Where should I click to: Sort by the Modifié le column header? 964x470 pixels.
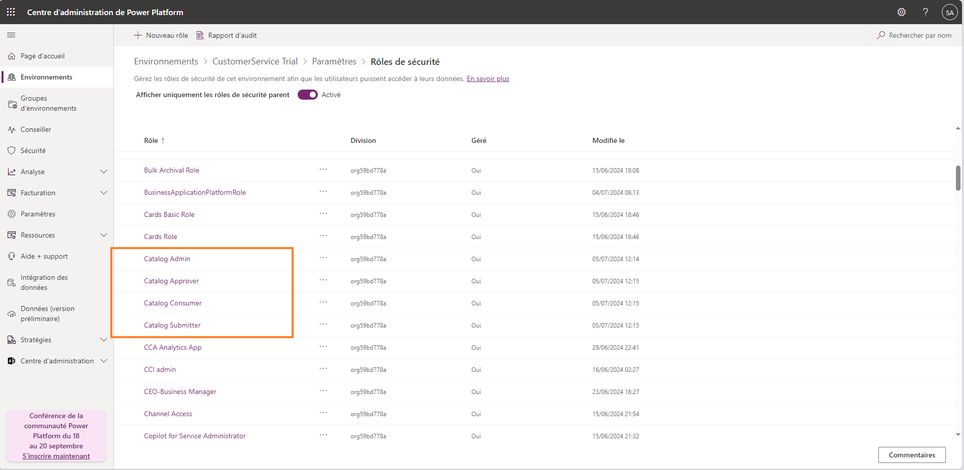click(x=608, y=141)
